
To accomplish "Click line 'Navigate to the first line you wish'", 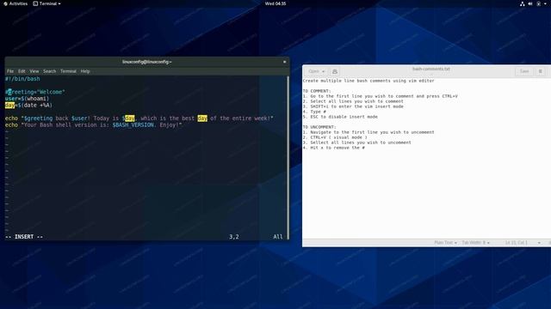I will 368,132.
